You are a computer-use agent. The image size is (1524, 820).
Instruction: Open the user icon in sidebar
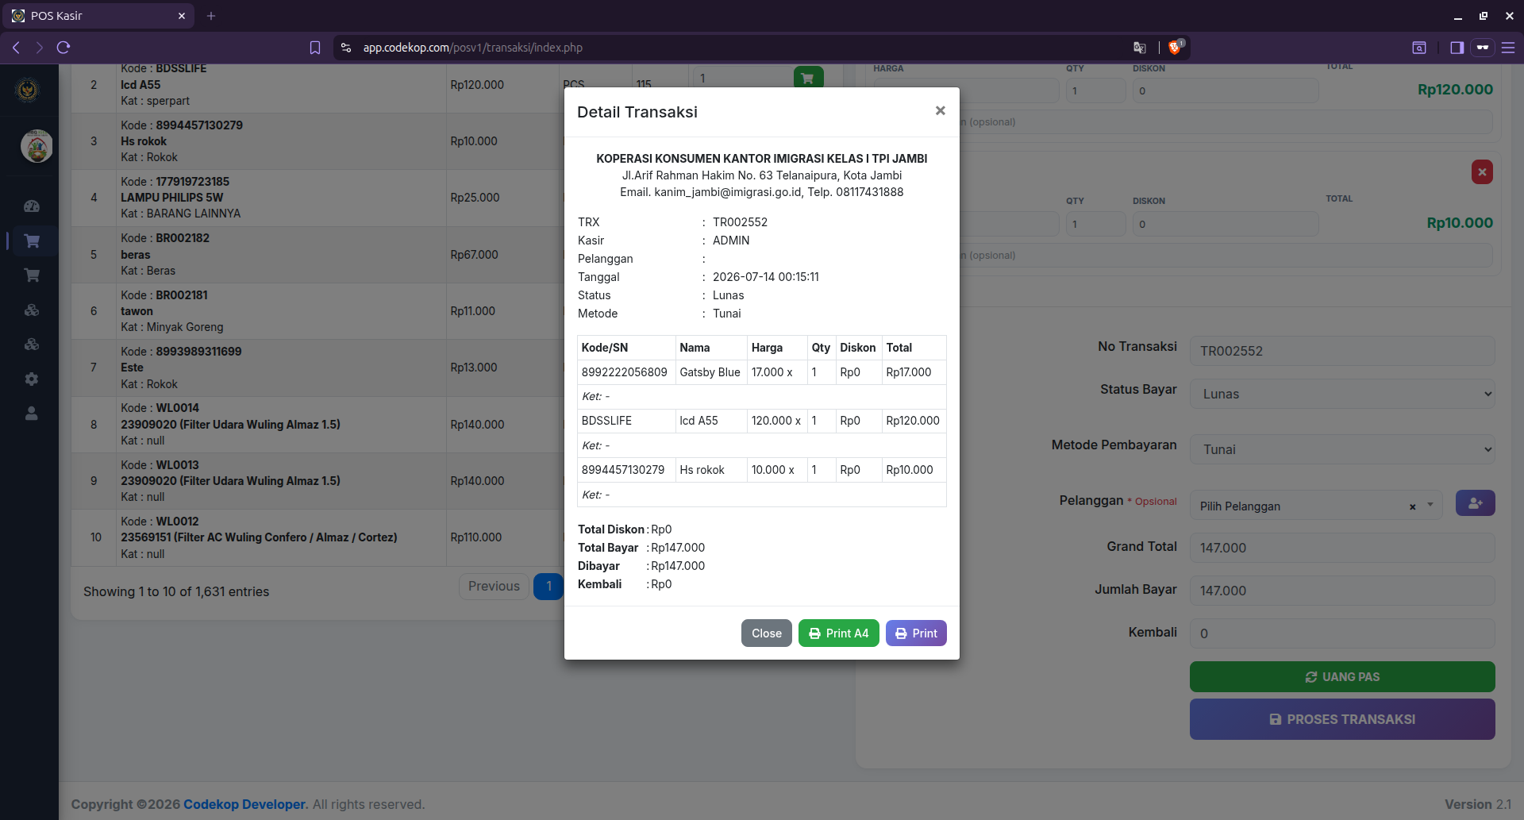[32, 414]
